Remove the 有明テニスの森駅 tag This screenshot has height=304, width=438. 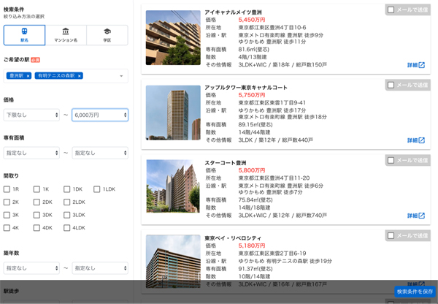pos(80,76)
